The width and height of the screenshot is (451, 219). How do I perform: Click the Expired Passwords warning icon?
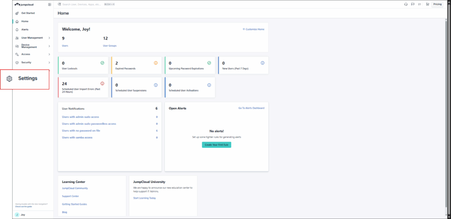pos(155,63)
